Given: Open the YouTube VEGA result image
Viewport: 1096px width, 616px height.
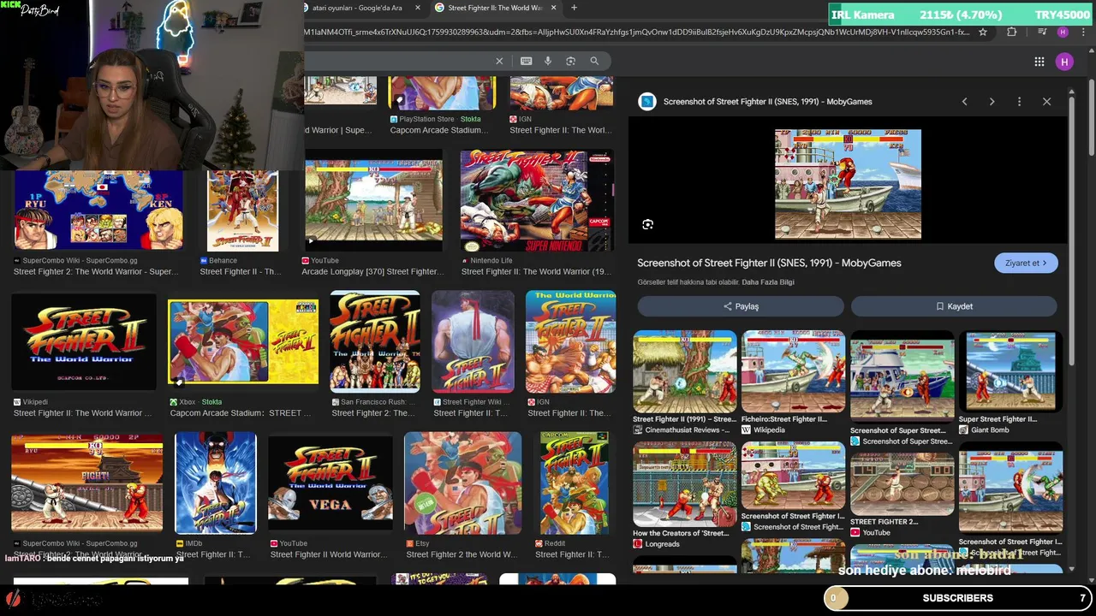Looking at the screenshot, I should coord(331,483).
